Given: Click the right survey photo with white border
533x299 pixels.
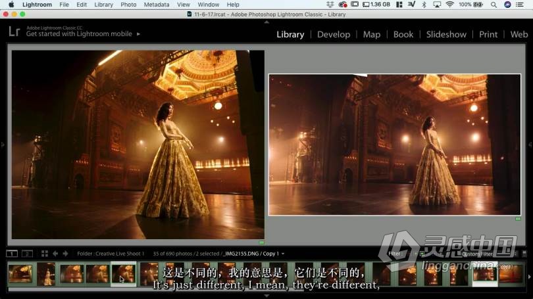Looking at the screenshot, I should tap(395, 145).
